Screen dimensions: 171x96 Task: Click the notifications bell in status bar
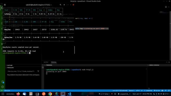[x=169, y=91]
